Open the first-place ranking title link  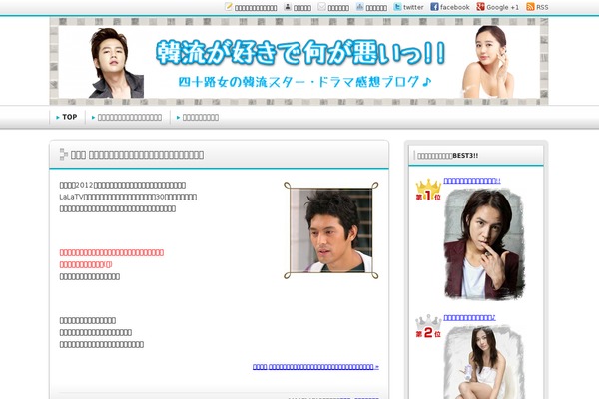click(x=472, y=181)
